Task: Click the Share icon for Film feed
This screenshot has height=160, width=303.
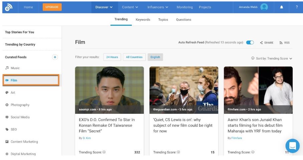Action: point(261,43)
